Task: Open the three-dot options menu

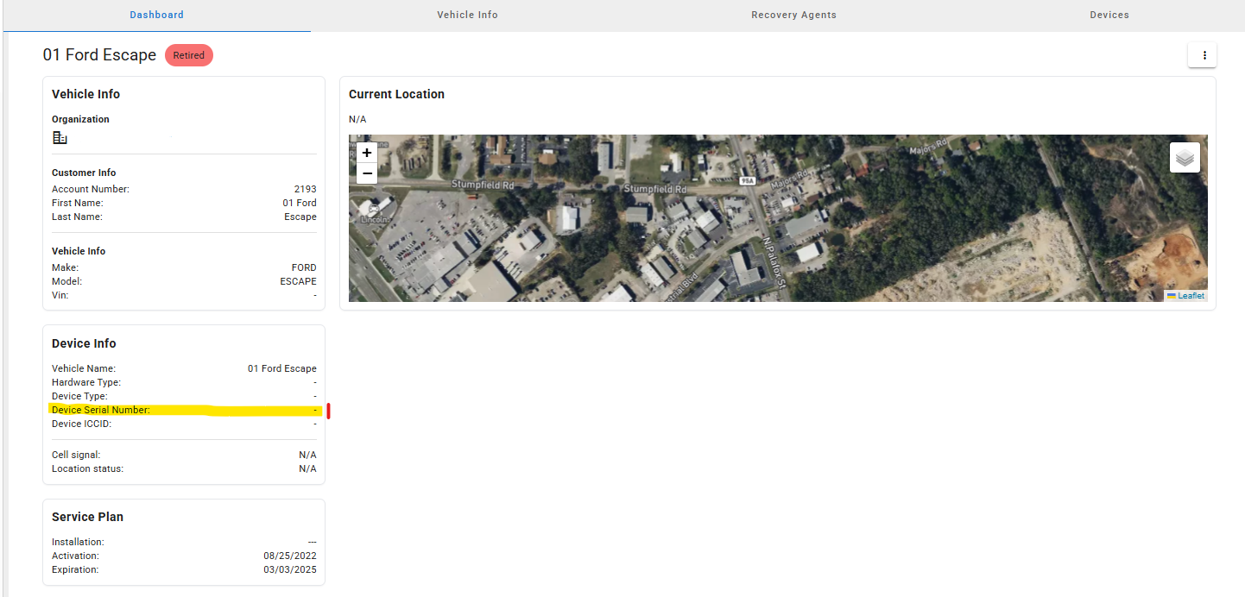Action: tap(1203, 55)
